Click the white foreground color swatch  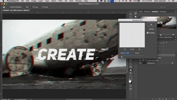[130, 81]
